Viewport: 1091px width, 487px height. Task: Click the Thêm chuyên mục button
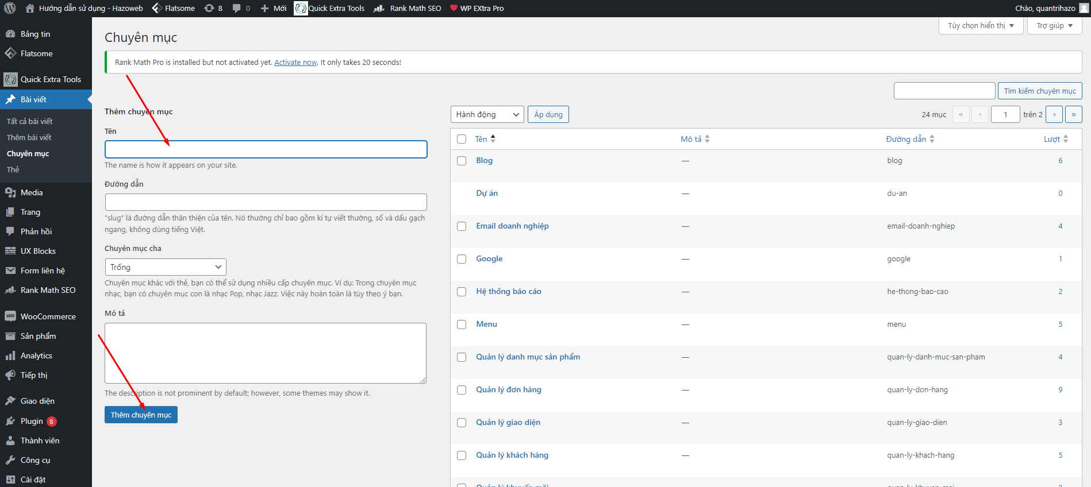[141, 415]
